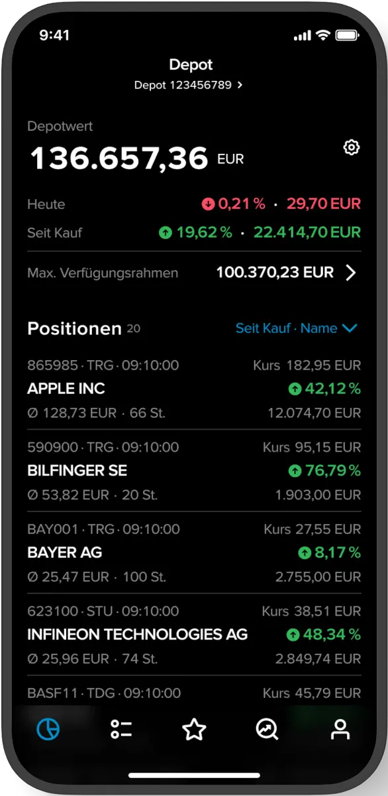Open Max. Verfügungsrahmen details chevron
Image resolution: width=388 pixels, height=796 pixels.
point(352,273)
